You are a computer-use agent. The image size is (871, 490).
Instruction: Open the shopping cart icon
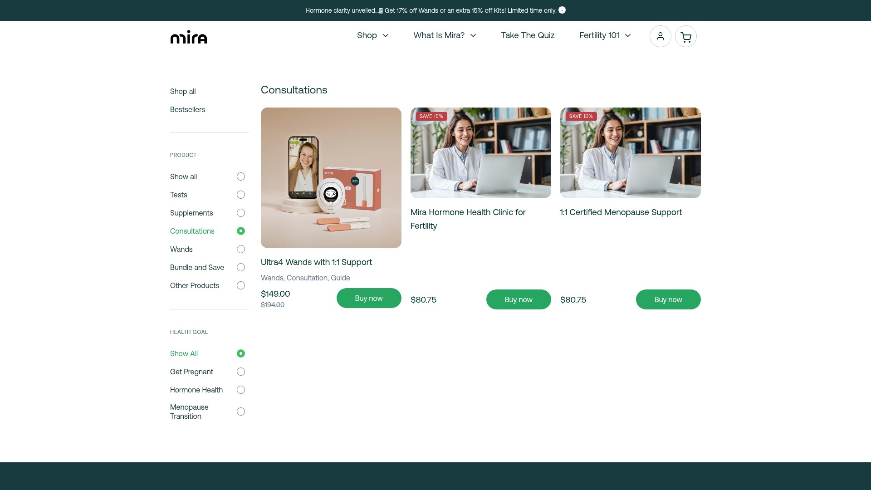pos(685,36)
